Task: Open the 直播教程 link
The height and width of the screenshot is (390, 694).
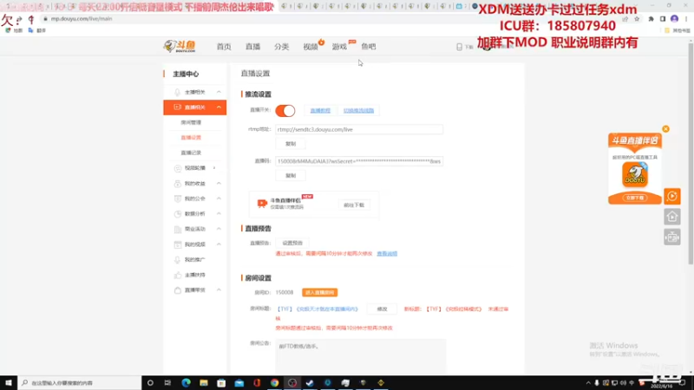Action: tap(320, 111)
